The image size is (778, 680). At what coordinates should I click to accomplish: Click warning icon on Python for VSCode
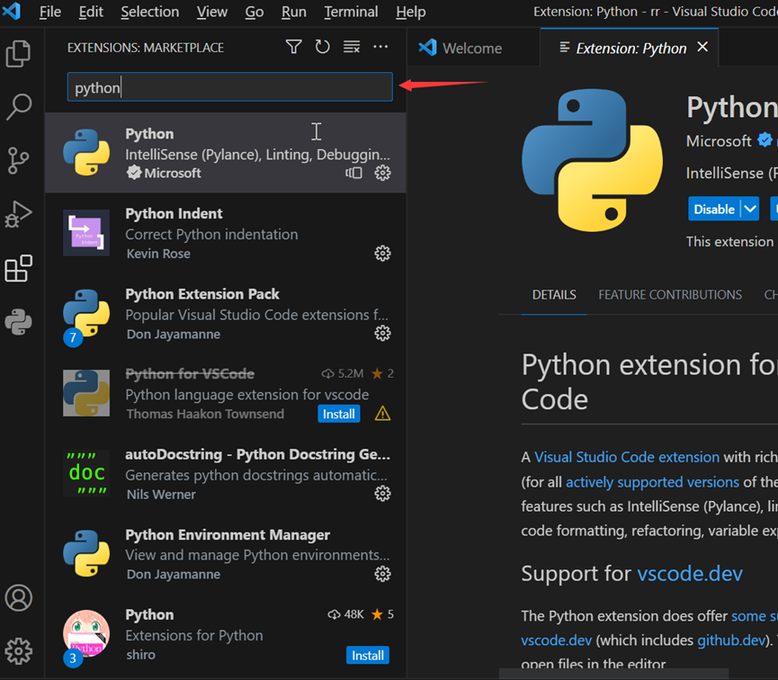(382, 414)
